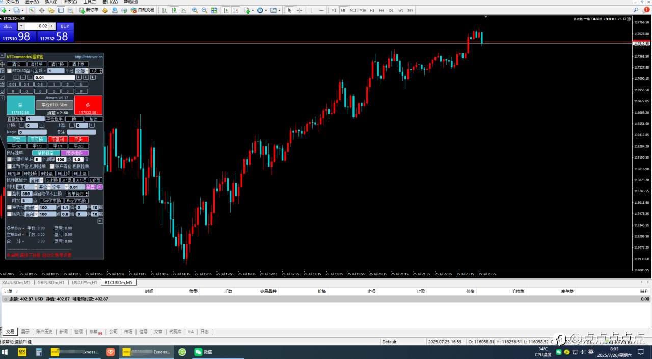The width and height of the screenshot is (652, 359).
Task: Open the 日志 terminal tab
Action: pyautogui.click(x=204, y=332)
